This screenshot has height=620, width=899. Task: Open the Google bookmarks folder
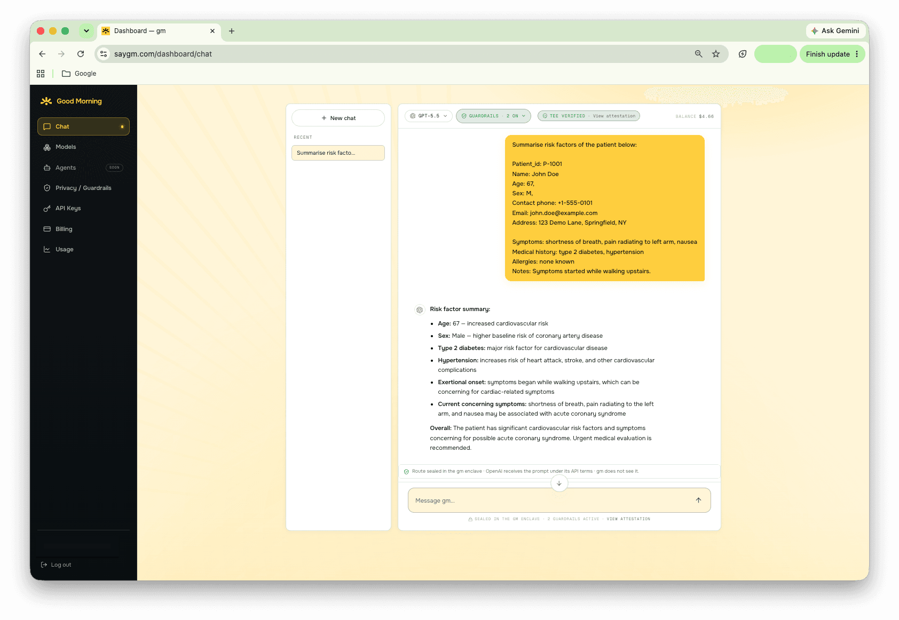tap(79, 74)
